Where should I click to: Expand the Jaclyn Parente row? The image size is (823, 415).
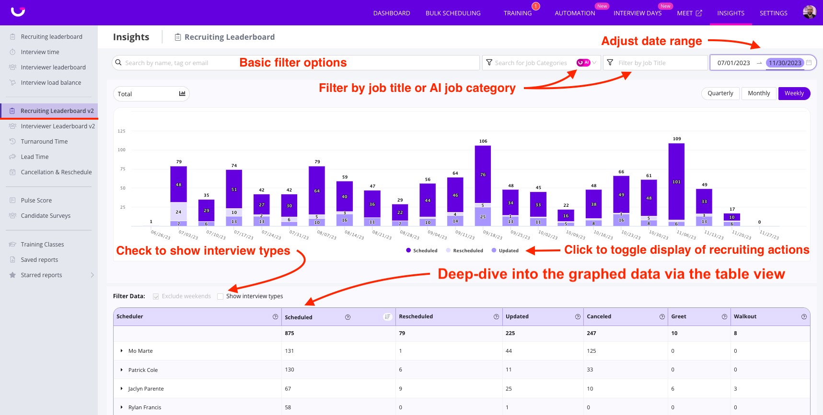point(122,389)
